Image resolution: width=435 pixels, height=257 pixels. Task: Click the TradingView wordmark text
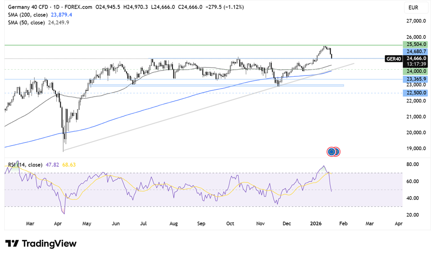click(x=50, y=244)
